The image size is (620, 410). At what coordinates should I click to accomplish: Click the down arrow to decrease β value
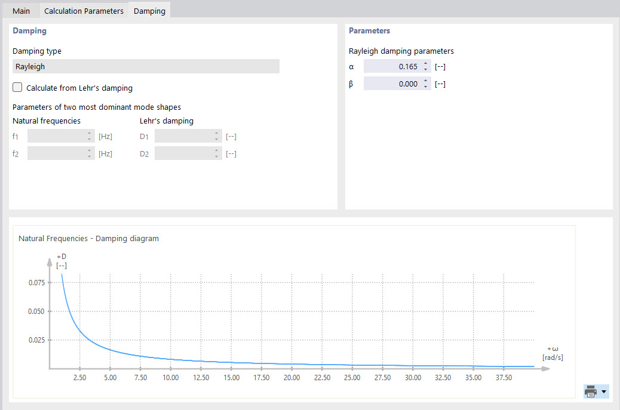pyautogui.click(x=425, y=86)
